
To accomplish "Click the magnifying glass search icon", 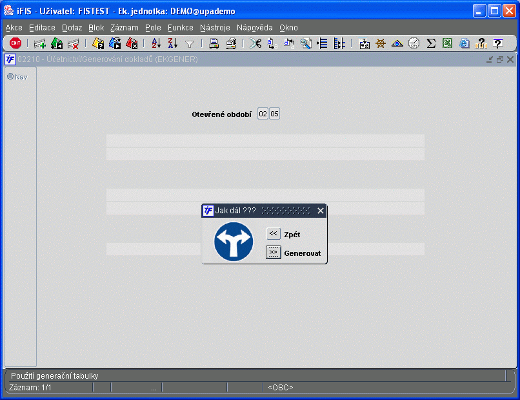I will point(305,43).
